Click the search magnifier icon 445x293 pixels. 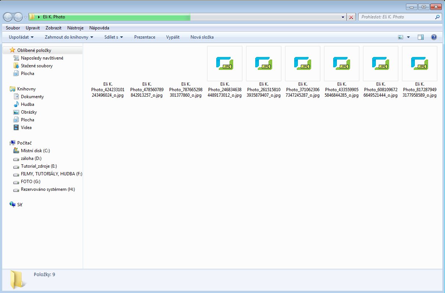coord(437,17)
